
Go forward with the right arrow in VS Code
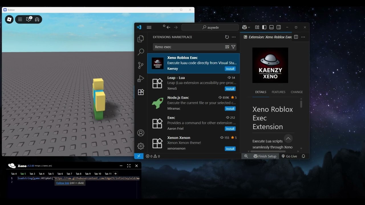[x=176, y=27]
